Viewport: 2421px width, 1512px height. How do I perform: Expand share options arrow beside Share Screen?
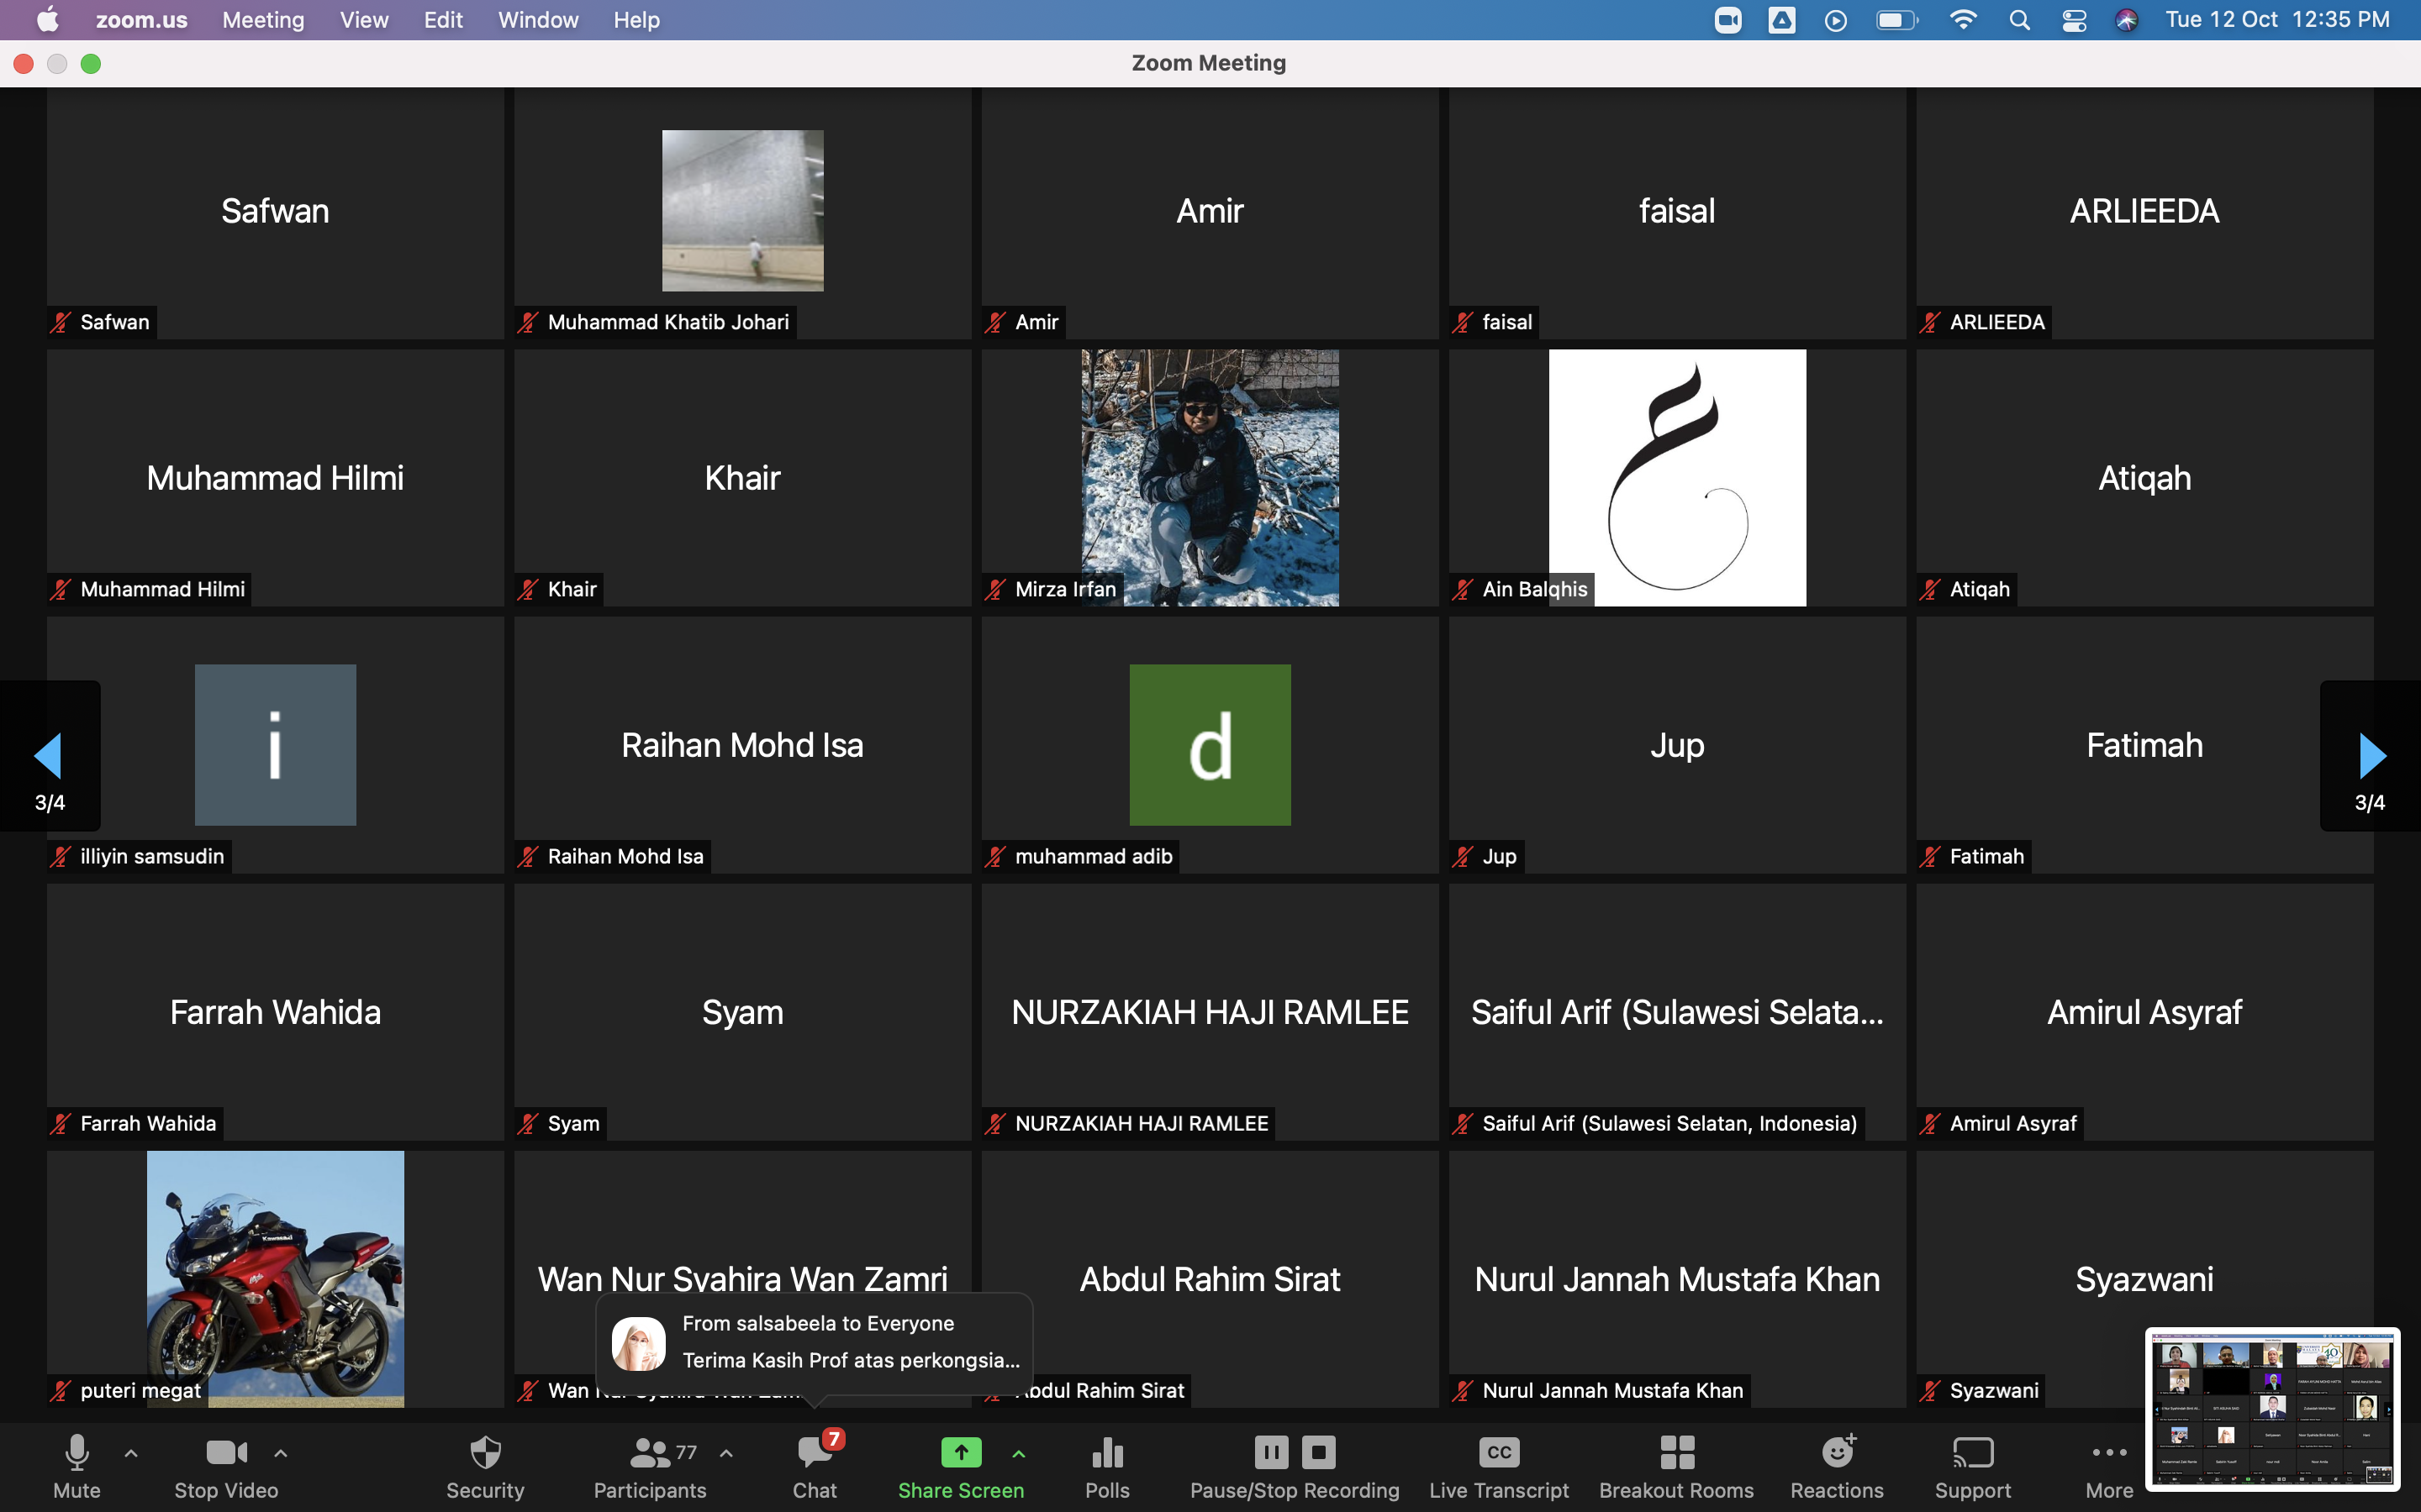[1019, 1453]
